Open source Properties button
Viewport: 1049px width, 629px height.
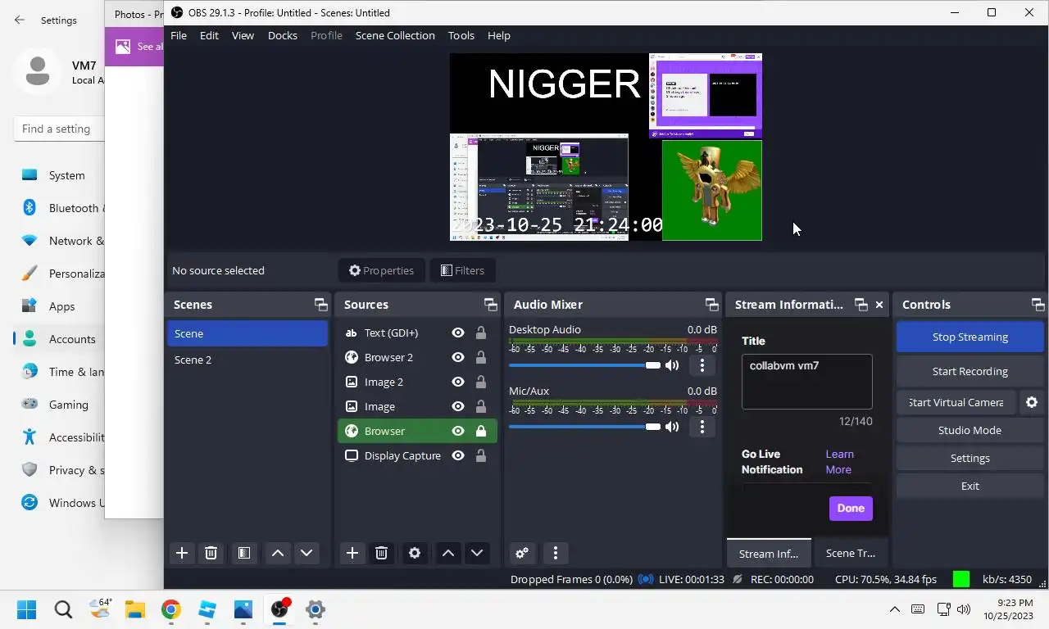(x=381, y=270)
